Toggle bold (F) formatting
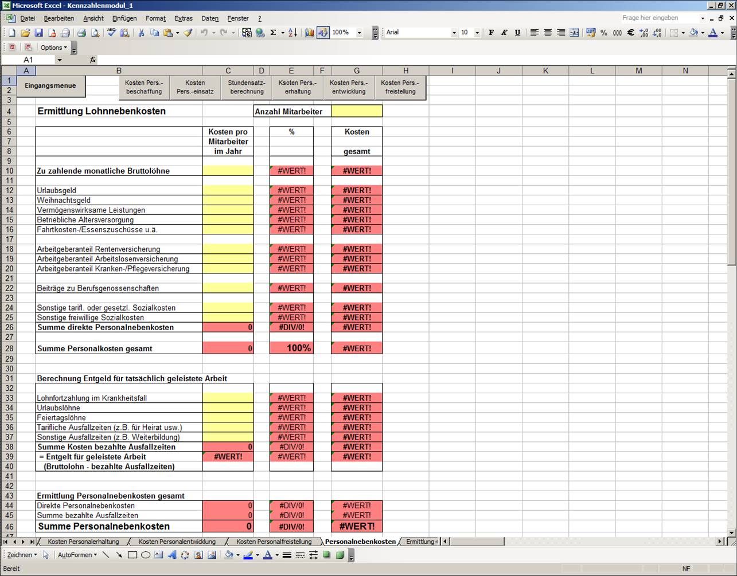 (491, 33)
